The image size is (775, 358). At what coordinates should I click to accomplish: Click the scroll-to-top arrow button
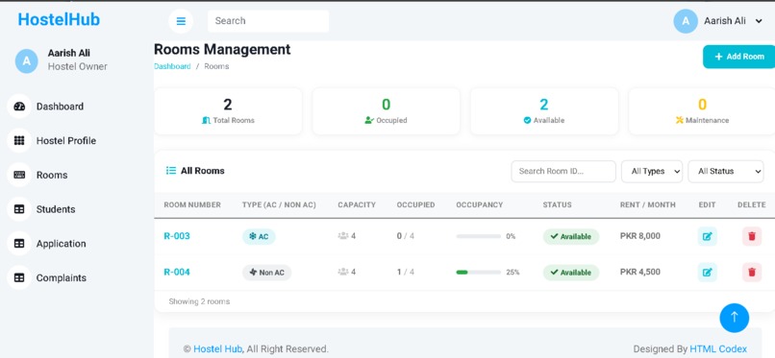734,318
